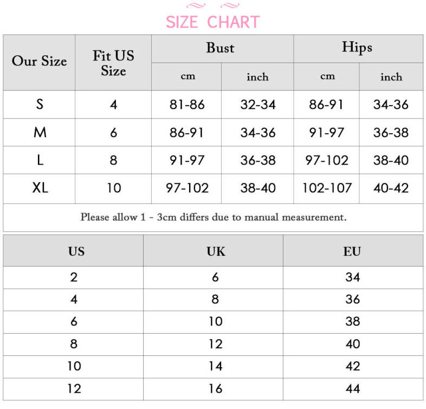This screenshot has width=426, height=409.
Task: Select UK size 16 cell
Action: coord(215,388)
